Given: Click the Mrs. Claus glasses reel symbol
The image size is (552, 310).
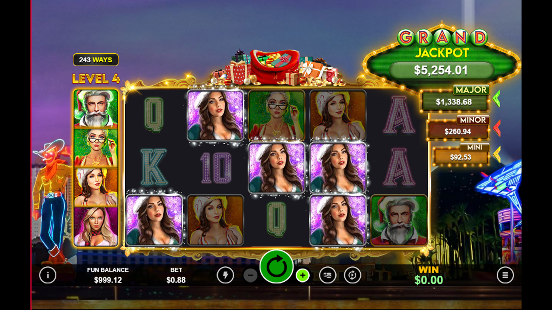Looking at the screenshot, I should pyautogui.click(x=277, y=115).
